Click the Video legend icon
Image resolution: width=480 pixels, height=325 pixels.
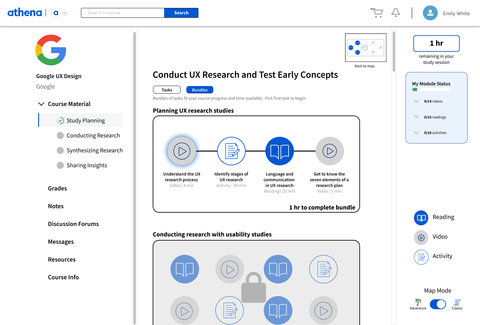coord(421,237)
